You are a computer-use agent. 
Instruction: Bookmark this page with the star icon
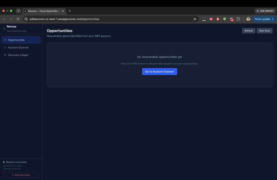195,19
